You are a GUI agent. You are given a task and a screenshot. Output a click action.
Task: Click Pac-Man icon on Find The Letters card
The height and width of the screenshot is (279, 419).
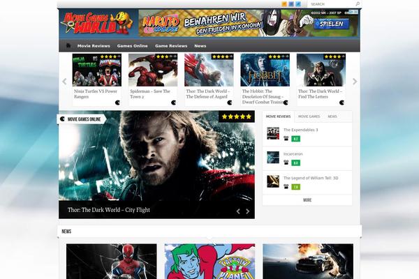click(341, 103)
